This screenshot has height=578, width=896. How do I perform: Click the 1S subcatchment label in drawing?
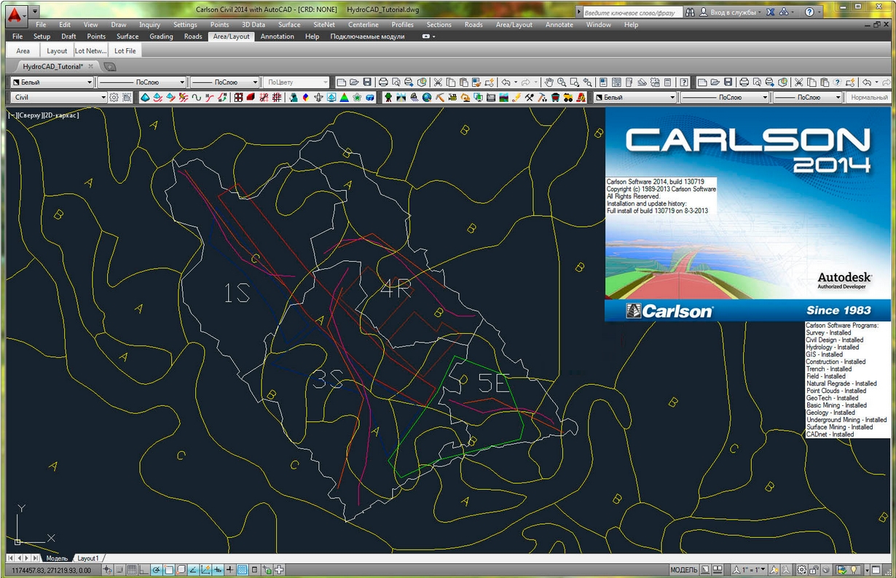(x=237, y=294)
